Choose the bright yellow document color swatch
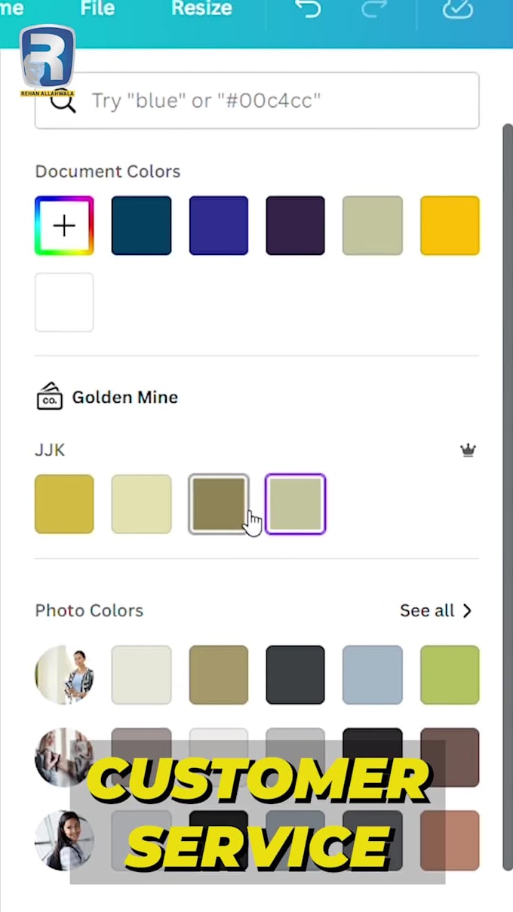This screenshot has height=912, width=513. pos(450,226)
